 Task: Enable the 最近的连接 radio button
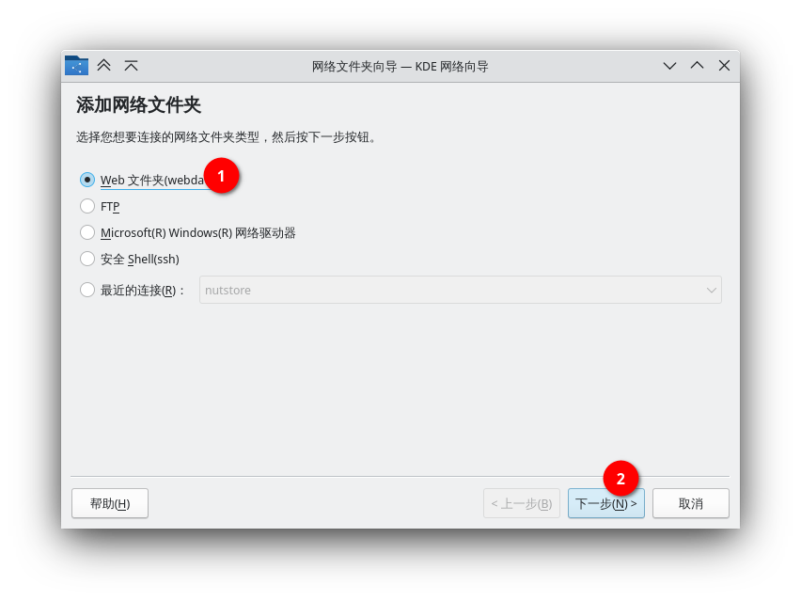point(87,290)
